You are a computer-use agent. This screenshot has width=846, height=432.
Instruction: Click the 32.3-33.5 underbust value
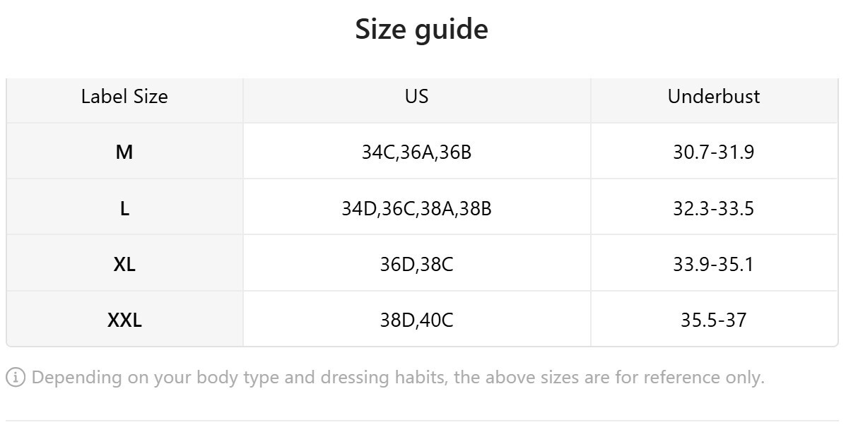tap(714, 208)
